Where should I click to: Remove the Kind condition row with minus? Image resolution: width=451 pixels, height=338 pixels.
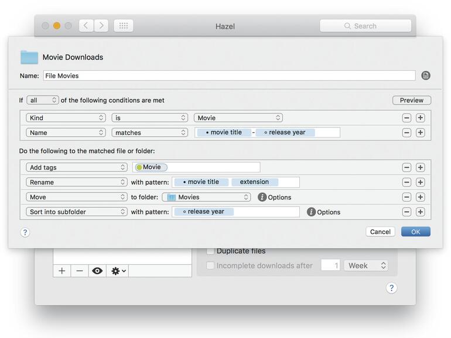click(x=406, y=118)
